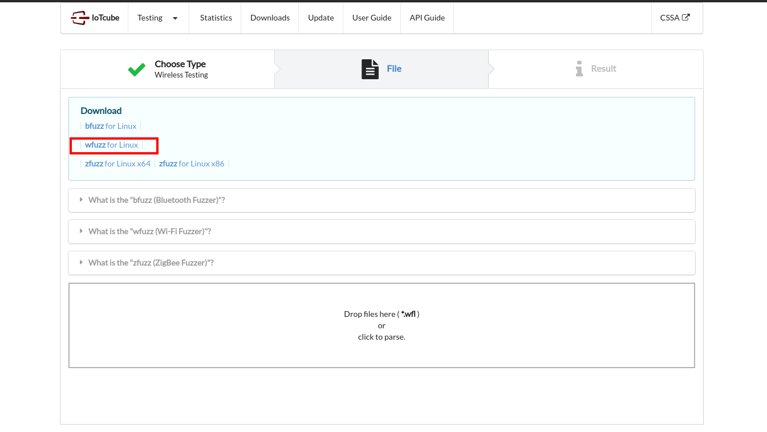Screen dimensions: 767x432
Task: Expand "What is the wfuzz (Wi-Fi Fuzzer)" section
Action: click(x=149, y=231)
